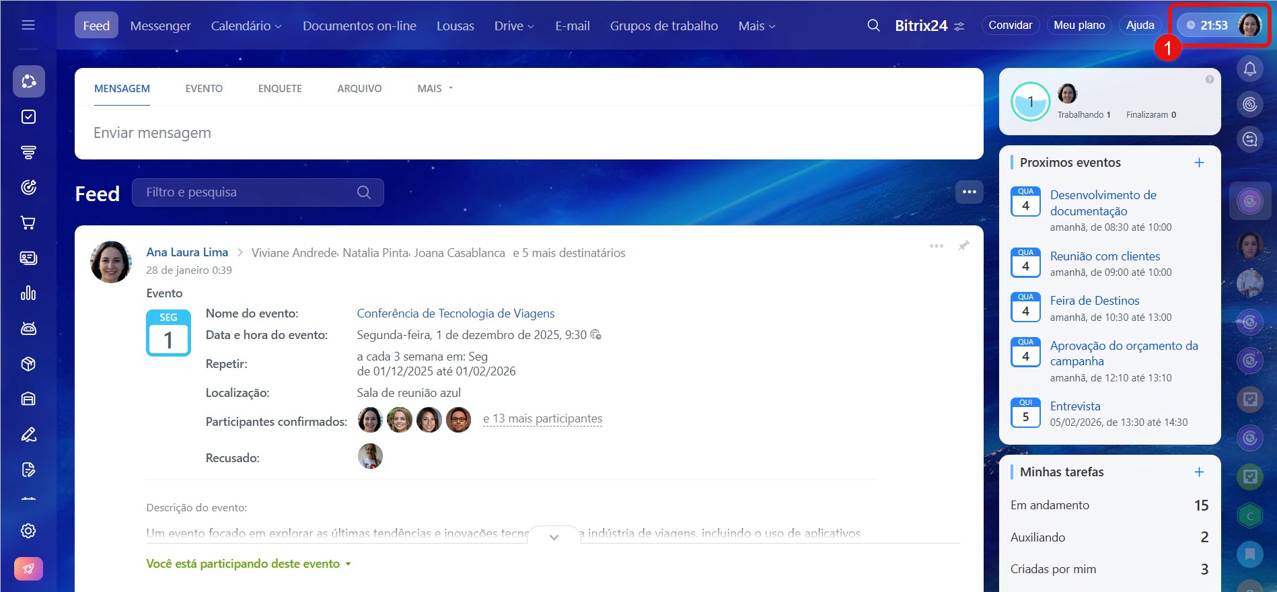1277x592 pixels.
Task: Expand the Calendário dropdown menu
Action: (246, 26)
